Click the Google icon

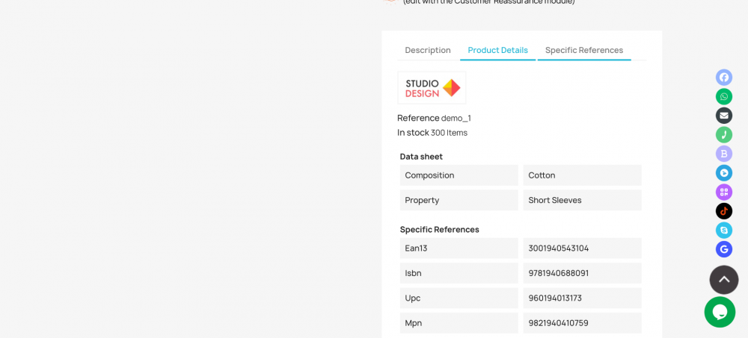point(723,249)
